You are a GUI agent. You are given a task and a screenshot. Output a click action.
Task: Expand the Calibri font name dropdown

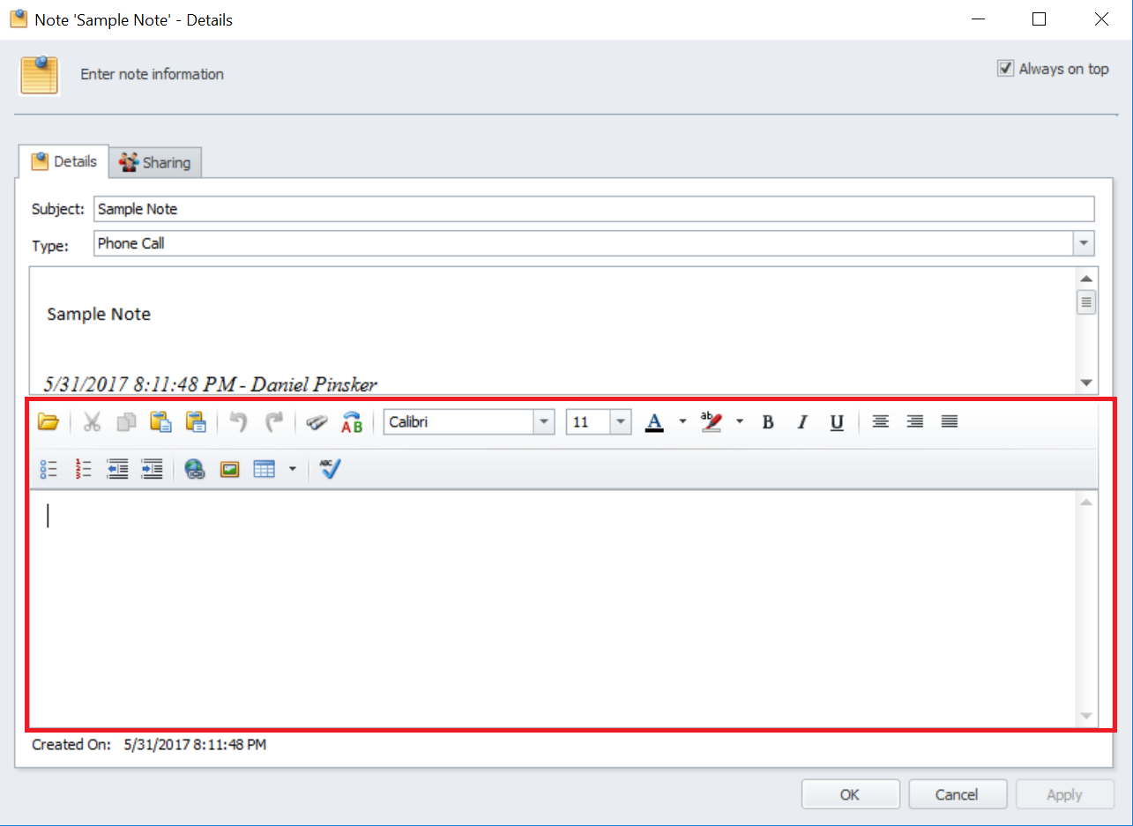point(543,422)
